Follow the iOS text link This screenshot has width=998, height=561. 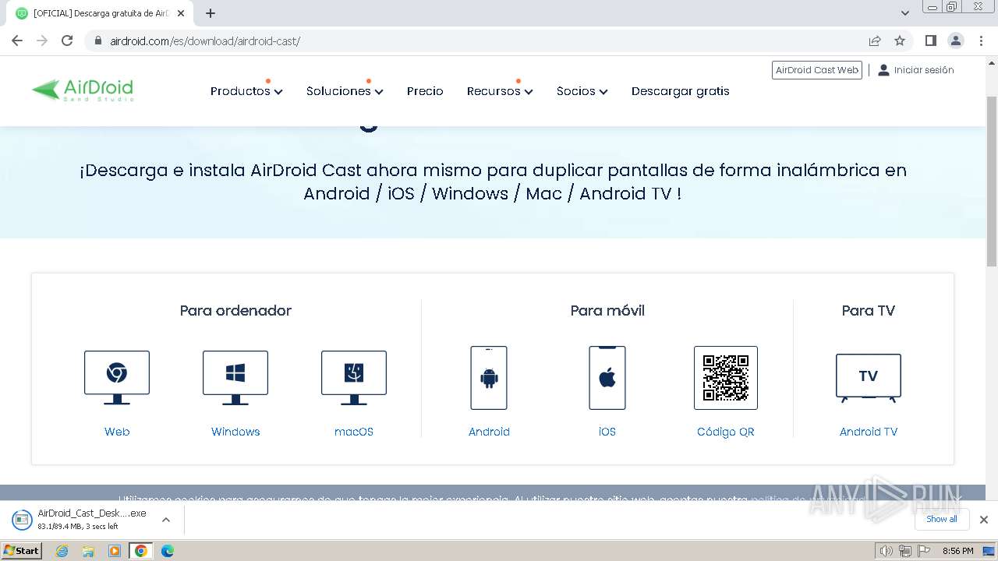607,432
